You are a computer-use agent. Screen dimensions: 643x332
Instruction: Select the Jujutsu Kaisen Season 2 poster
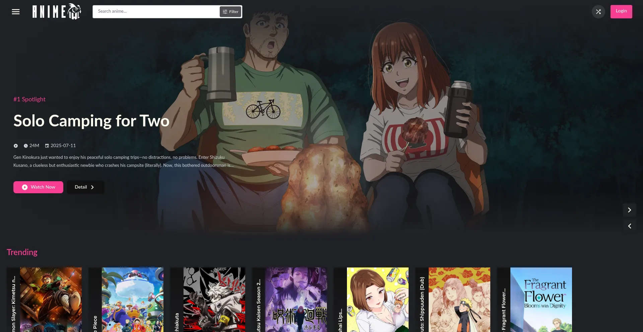tap(296, 299)
